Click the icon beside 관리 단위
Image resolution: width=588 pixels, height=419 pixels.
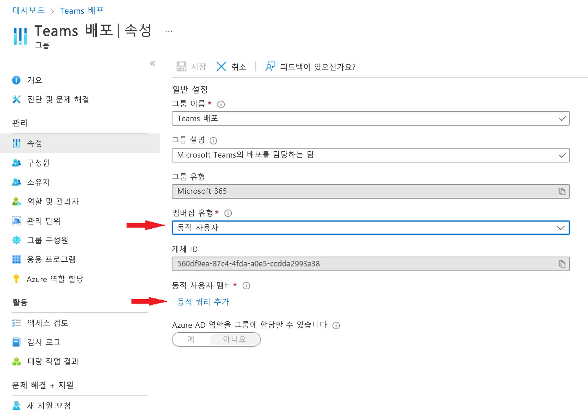click(x=16, y=221)
